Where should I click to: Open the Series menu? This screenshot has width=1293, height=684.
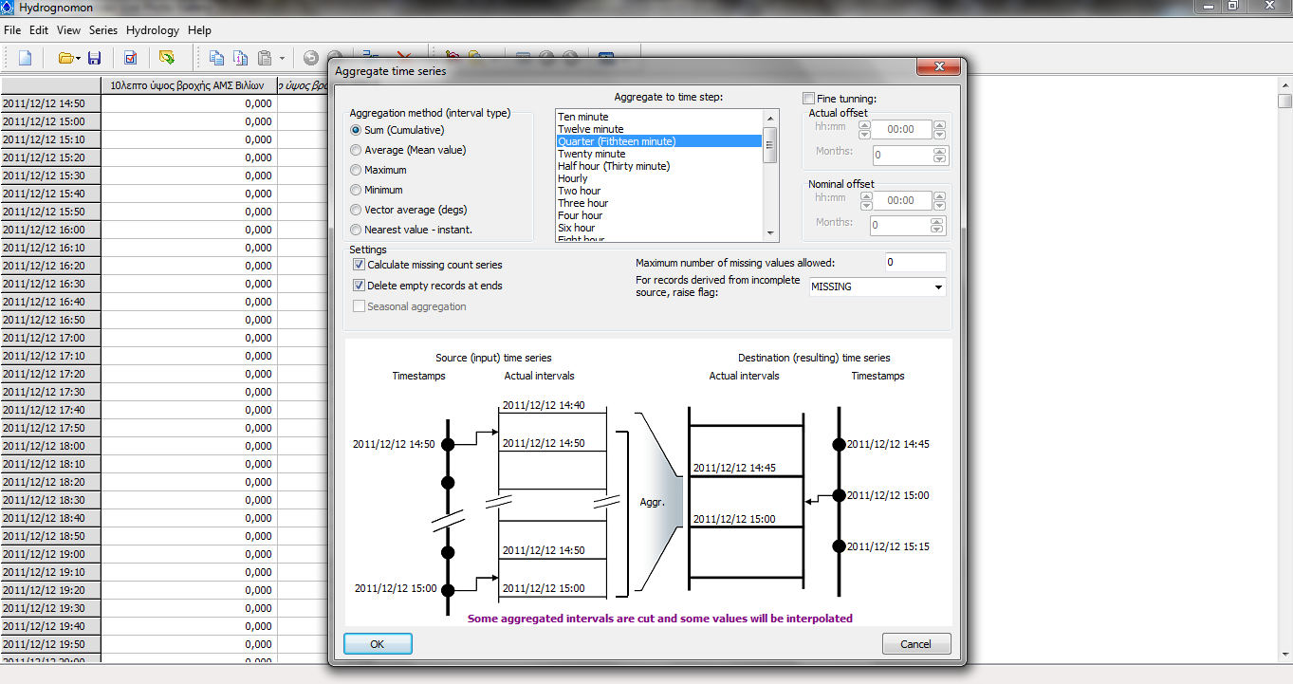pos(103,30)
